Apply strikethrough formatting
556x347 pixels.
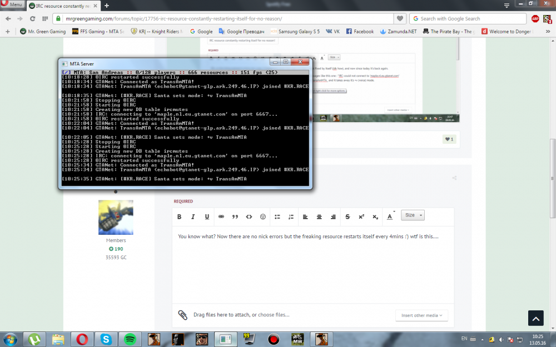(348, 217)
